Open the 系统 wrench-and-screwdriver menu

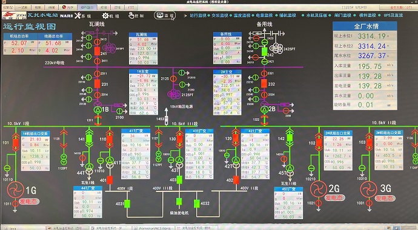[82, 16]
